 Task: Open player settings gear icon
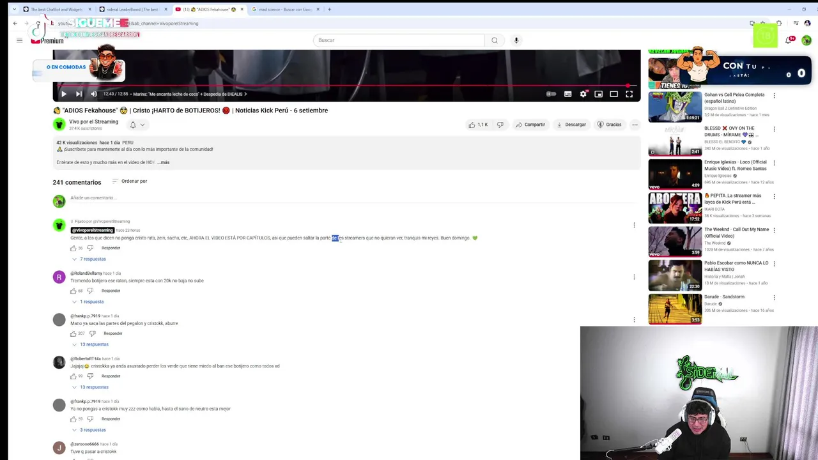click(x=583, y=94)
